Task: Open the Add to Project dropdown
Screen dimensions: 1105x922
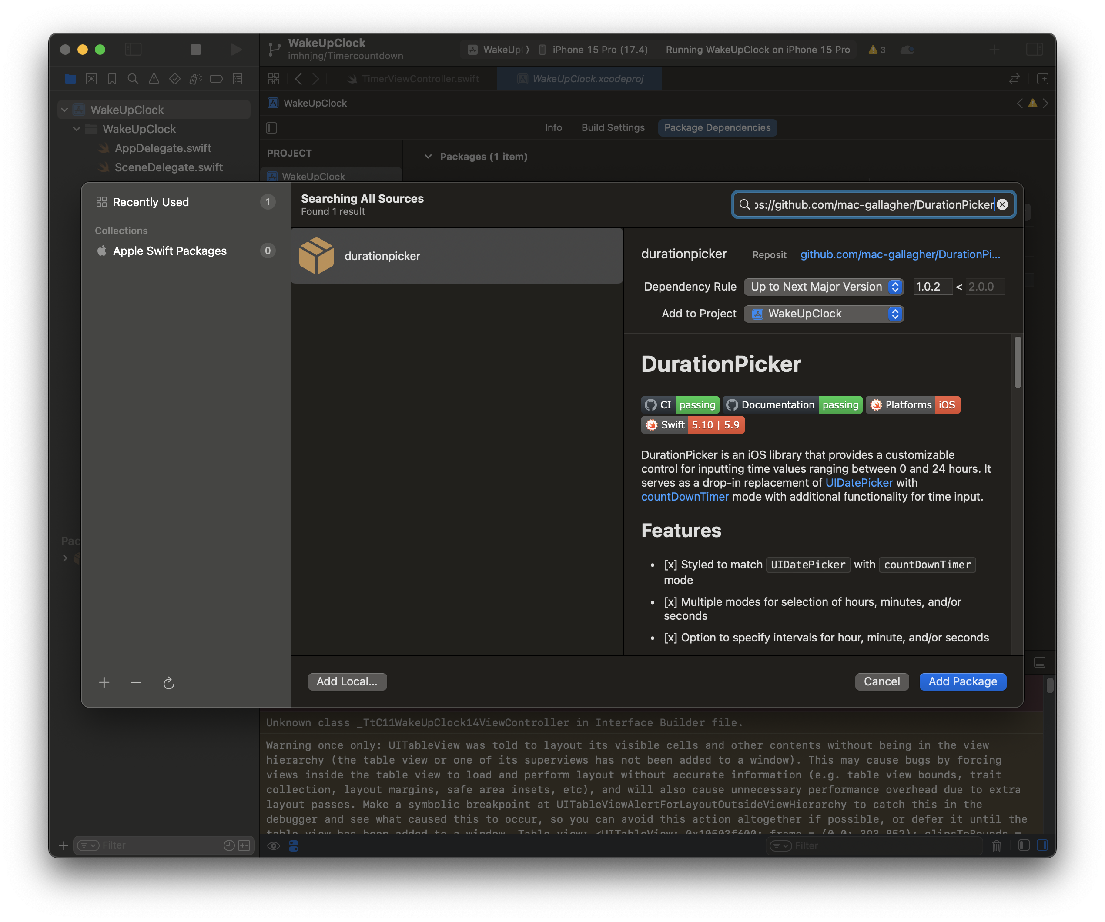Action: pos(824,314)
